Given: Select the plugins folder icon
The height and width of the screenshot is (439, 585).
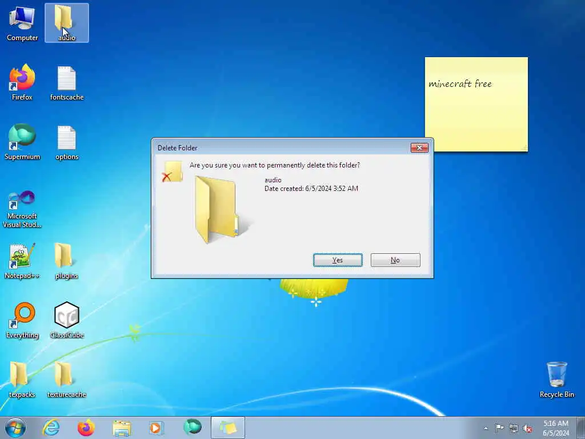Looking at the screenshot, I should point(66,261).
